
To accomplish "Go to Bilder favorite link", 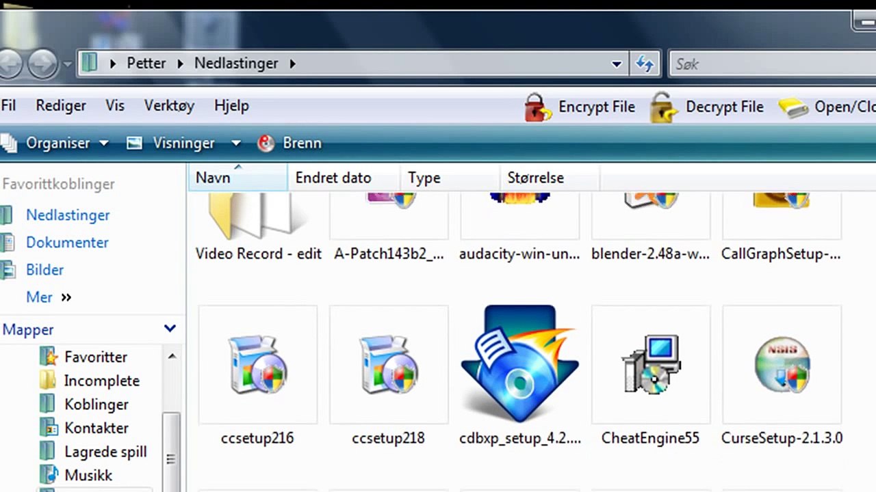I will 44,270.
